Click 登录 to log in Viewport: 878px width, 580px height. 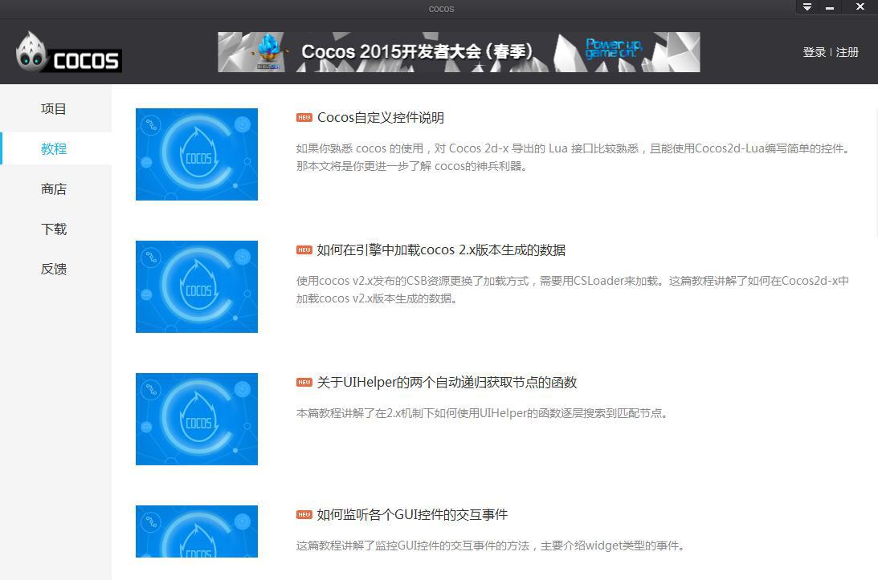[x=815, y=52]
